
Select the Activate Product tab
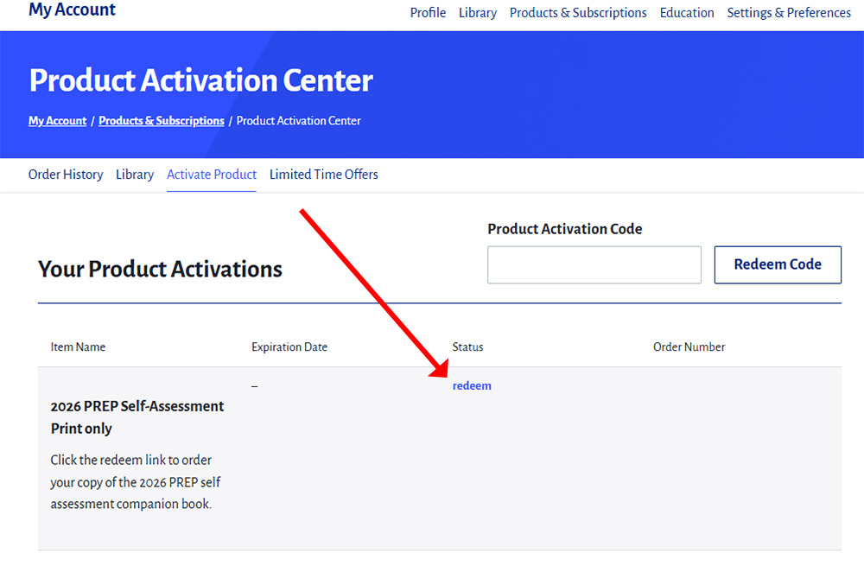[x=212, y=175]
